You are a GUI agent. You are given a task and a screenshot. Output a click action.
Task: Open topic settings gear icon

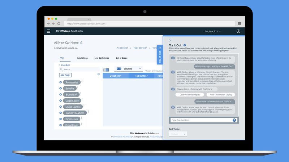pos(99,74)
